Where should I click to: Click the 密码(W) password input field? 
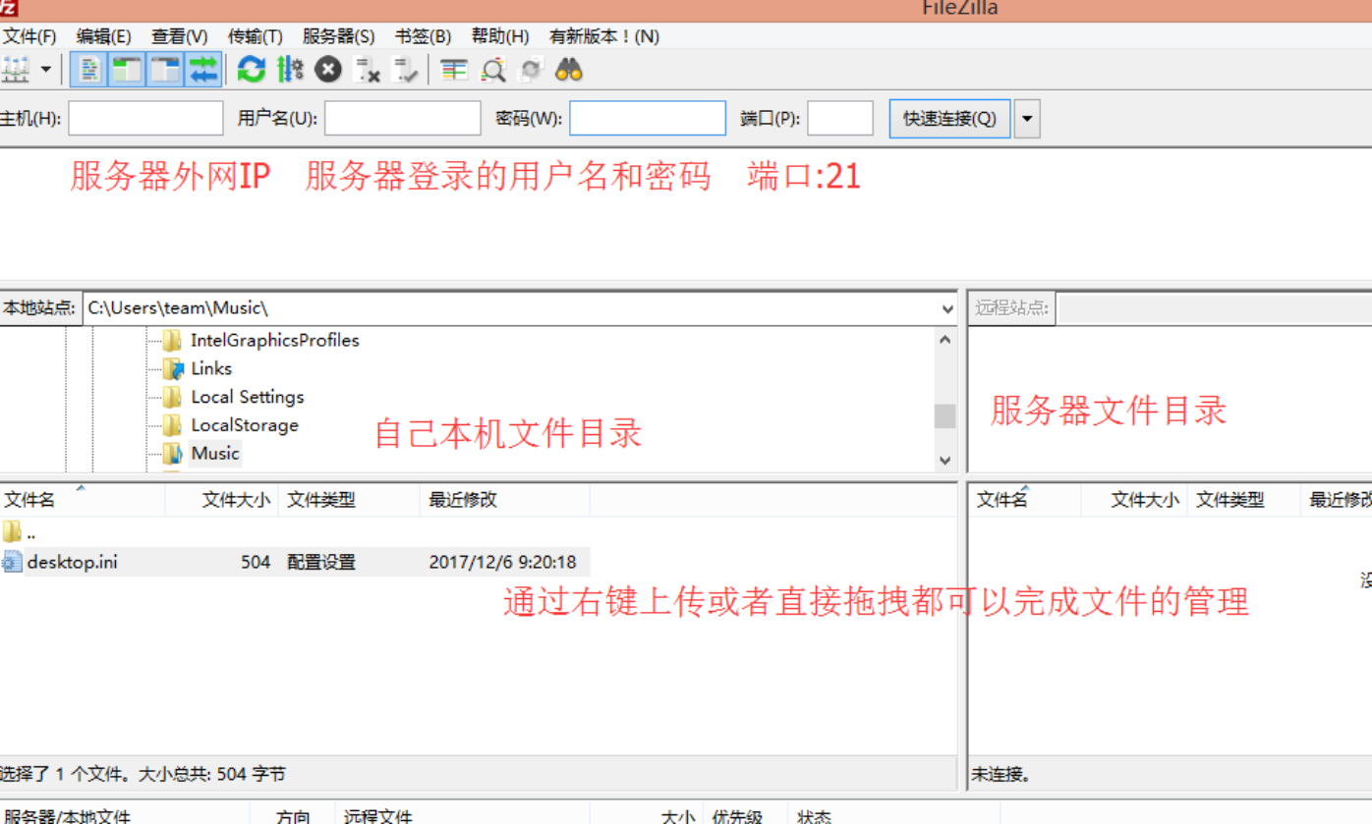[648, 118]
